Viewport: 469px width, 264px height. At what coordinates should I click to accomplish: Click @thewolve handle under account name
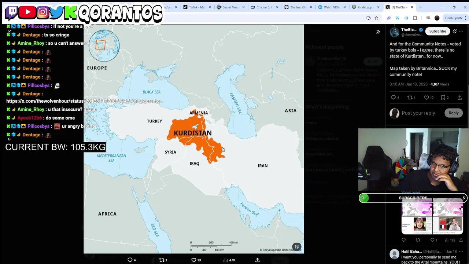pyautogui.click(x=412, y=35)
